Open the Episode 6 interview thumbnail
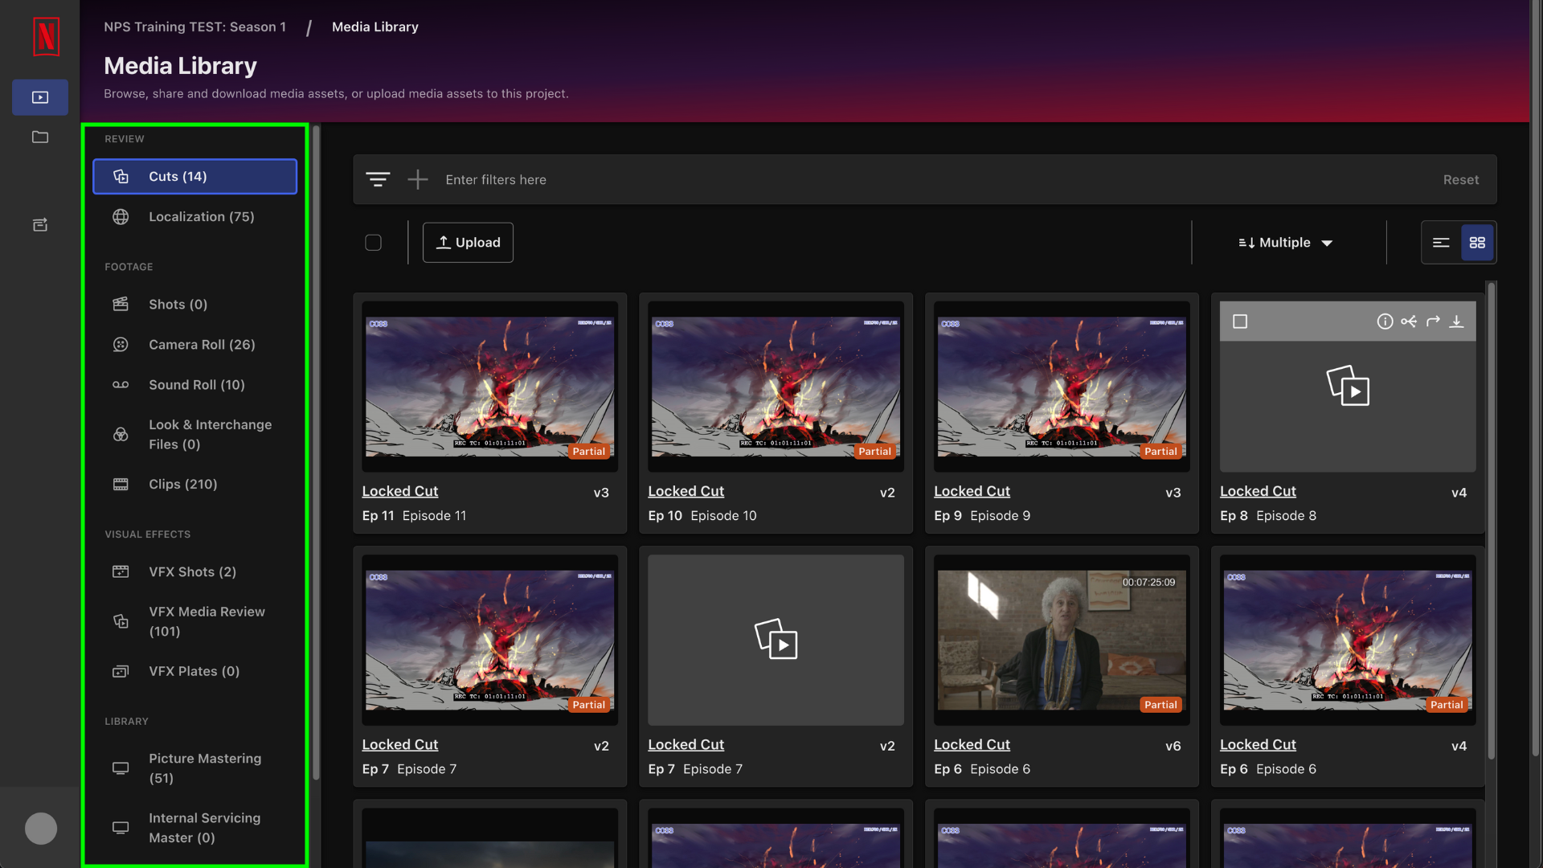Image resolution: width=1543 pixels, height=868 pixels. 1062,640
